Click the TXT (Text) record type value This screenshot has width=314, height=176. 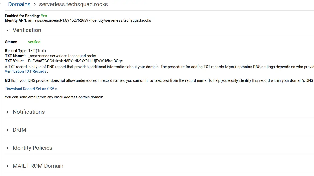coord(37,51)
